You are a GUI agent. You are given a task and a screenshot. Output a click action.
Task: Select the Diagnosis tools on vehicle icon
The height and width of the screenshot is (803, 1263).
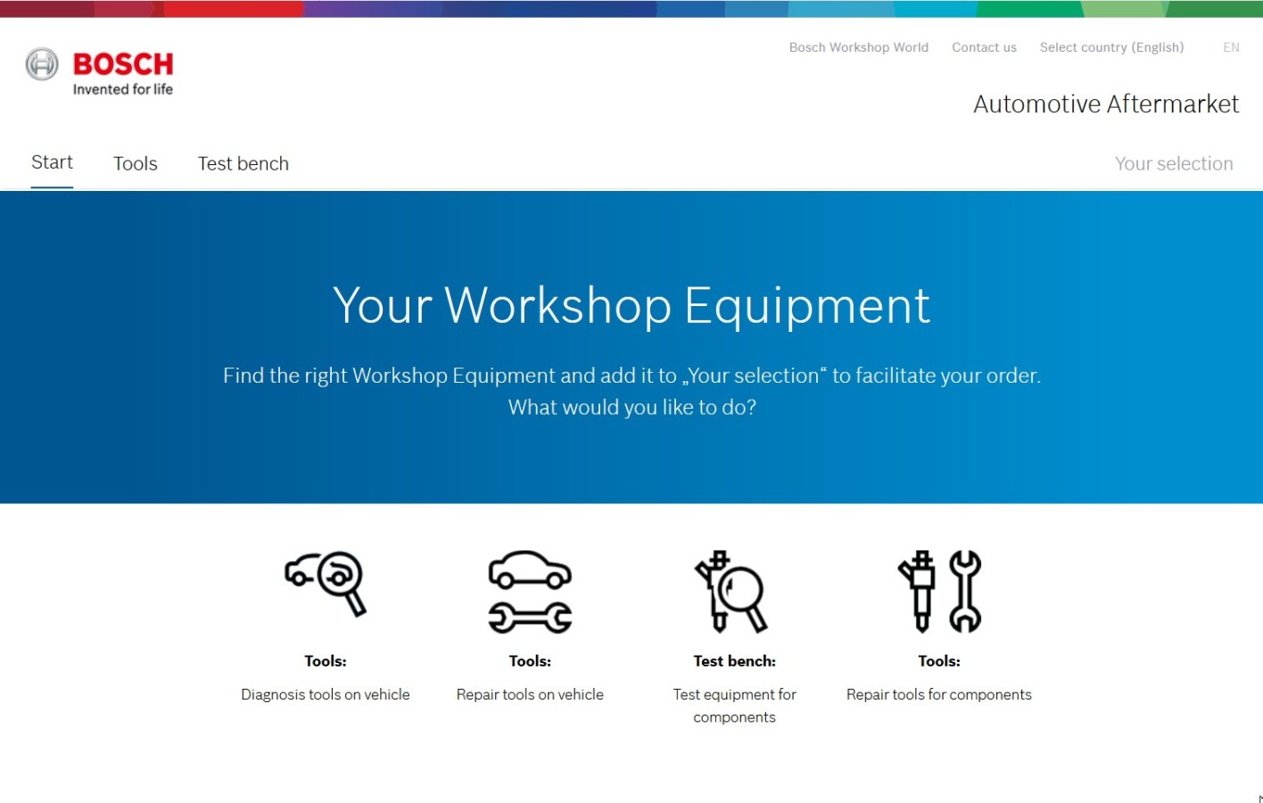(326, 584)
